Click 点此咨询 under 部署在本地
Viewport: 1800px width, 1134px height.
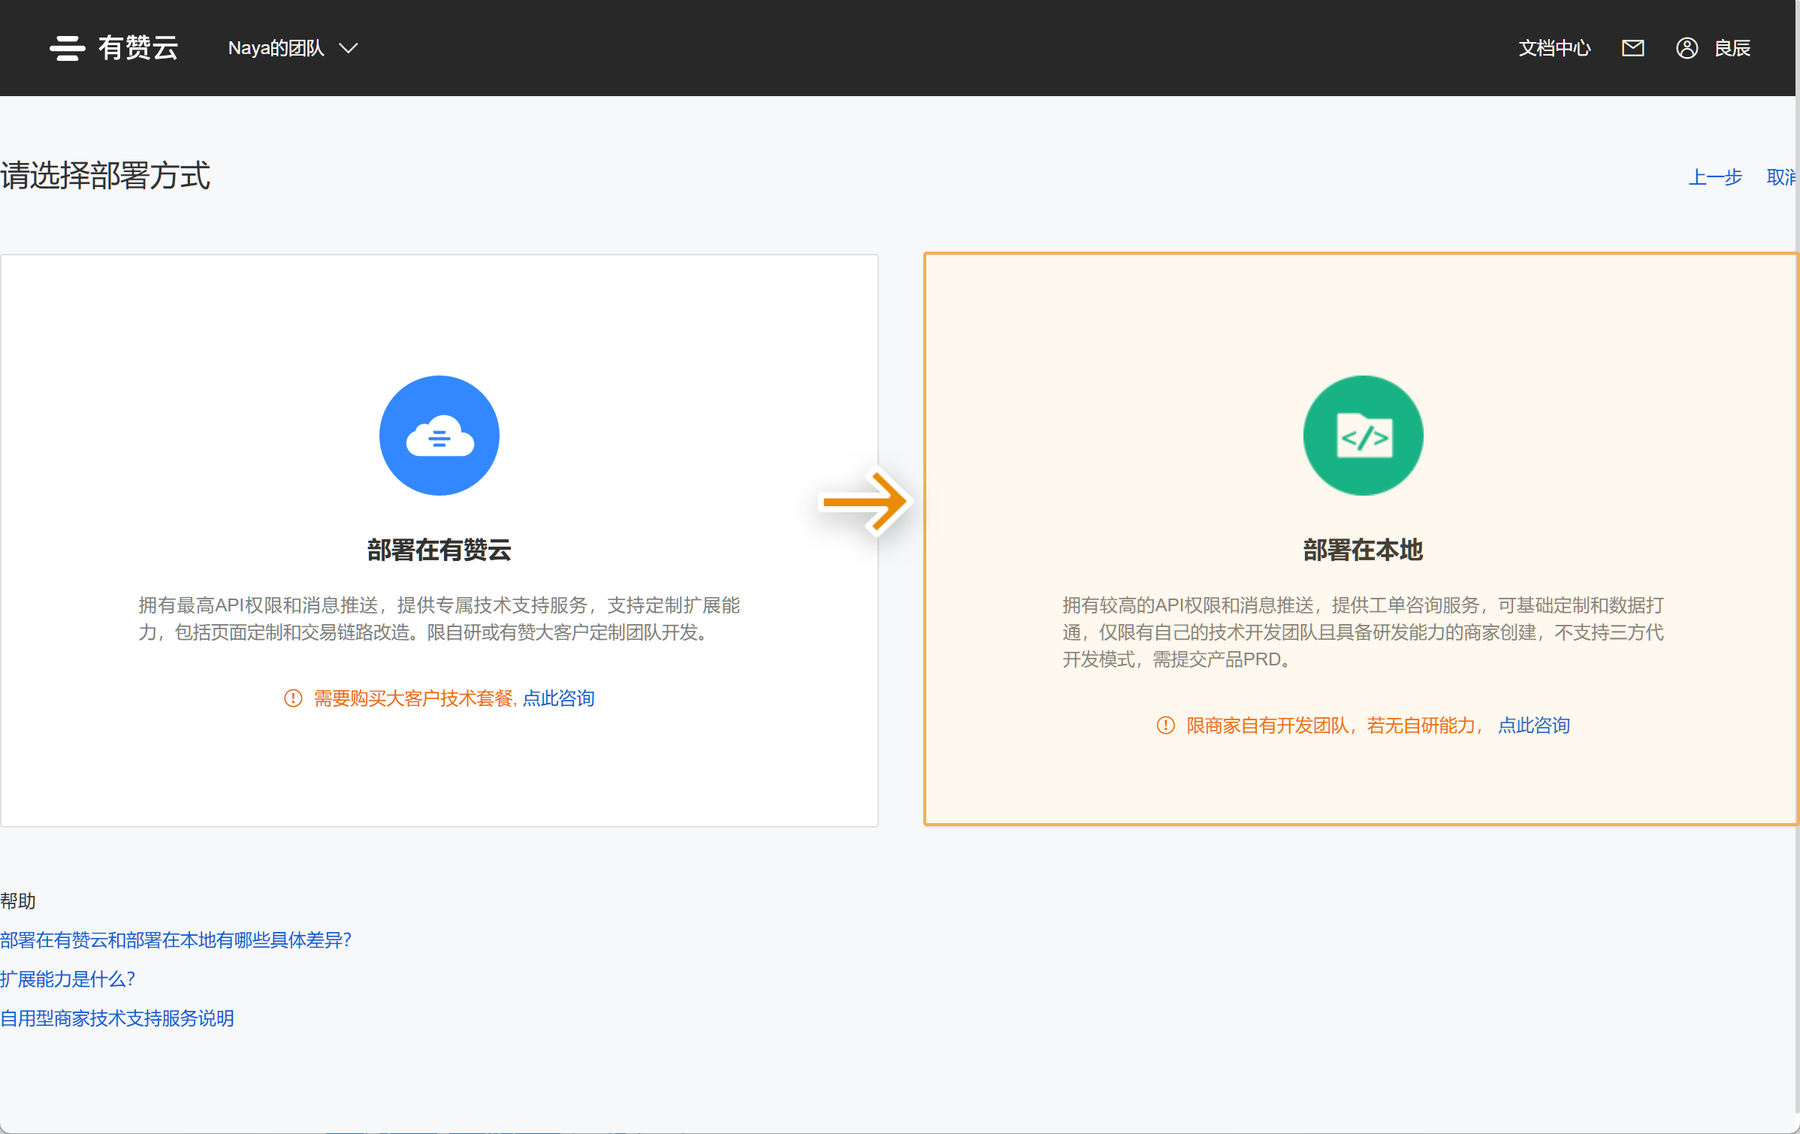coord(1533,725)
